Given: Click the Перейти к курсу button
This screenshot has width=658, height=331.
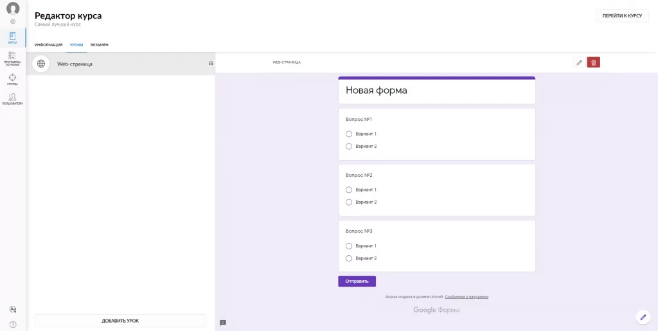Looking at the screenshot, I should tap(622, 15).
